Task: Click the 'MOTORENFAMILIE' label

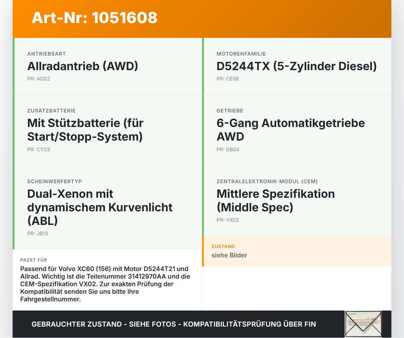Action: click(241, 54)
